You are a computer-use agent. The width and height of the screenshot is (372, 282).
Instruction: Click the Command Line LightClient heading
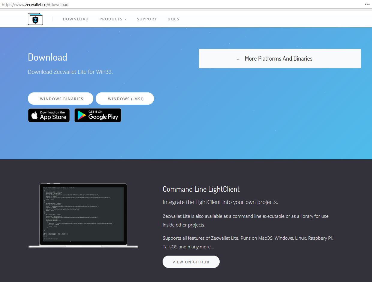[x=201, y=189]
